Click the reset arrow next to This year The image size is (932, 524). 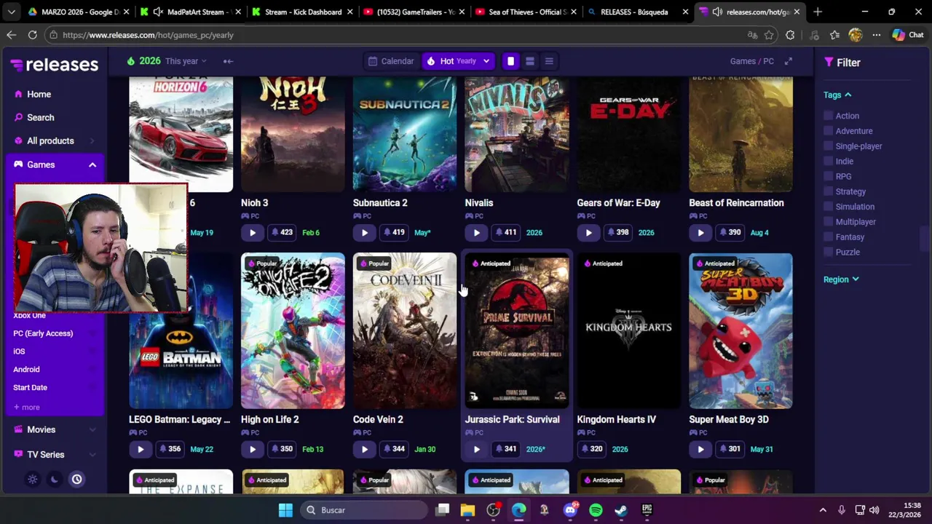(x=228, y=61)
